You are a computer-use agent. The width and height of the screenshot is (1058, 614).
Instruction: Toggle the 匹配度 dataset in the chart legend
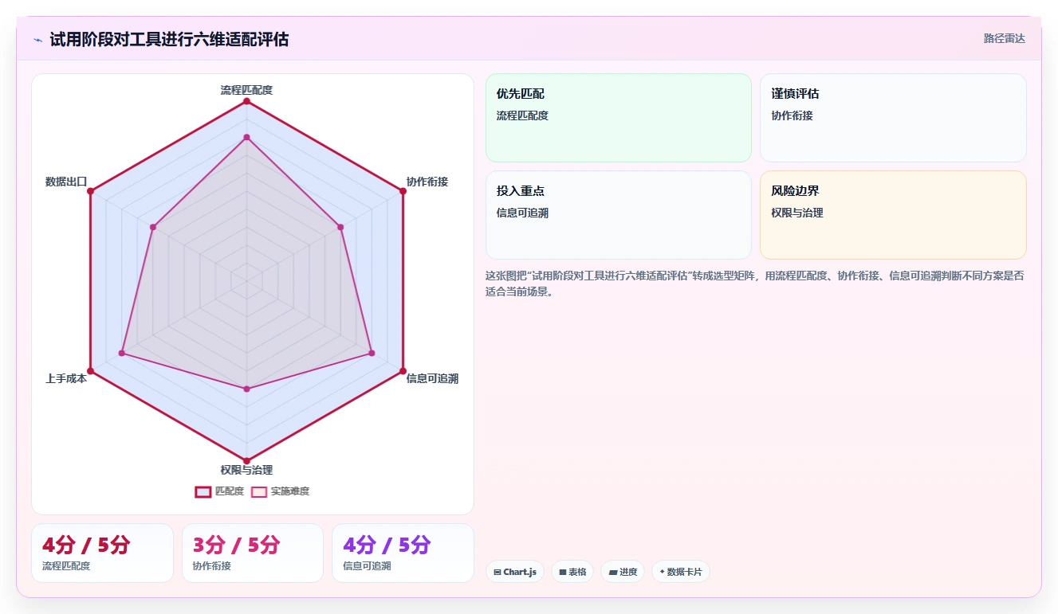[220, 491]
